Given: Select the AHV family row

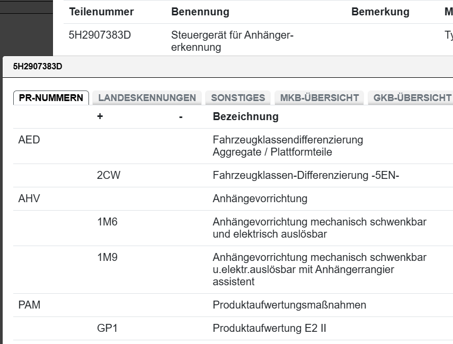Looking at the screenshot, I should pos(29,199).
